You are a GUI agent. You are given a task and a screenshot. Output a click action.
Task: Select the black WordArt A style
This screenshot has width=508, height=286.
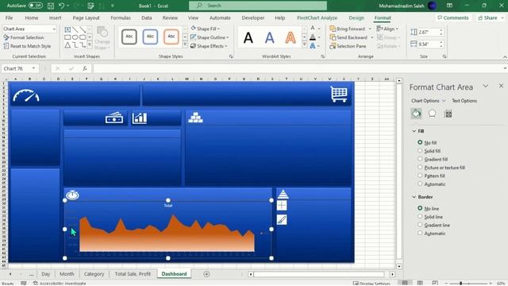(248, 37)
